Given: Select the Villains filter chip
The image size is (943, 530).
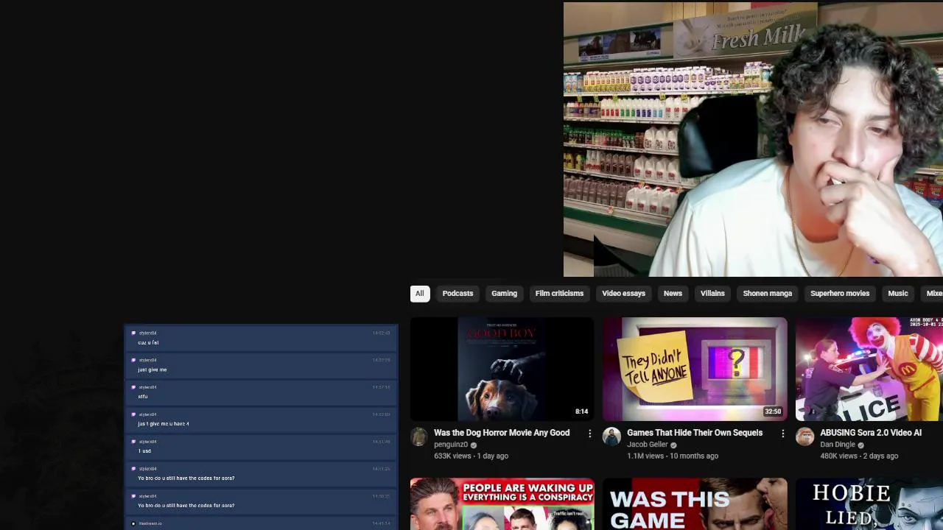Looking at the screenshot, I should pos(712,294).
